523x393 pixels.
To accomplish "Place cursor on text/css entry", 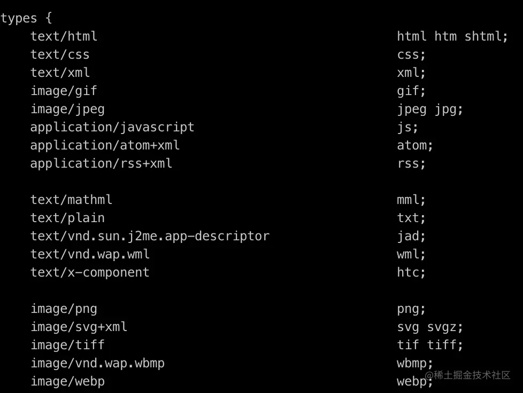I will pyautogui.click(x=60, y=54).
